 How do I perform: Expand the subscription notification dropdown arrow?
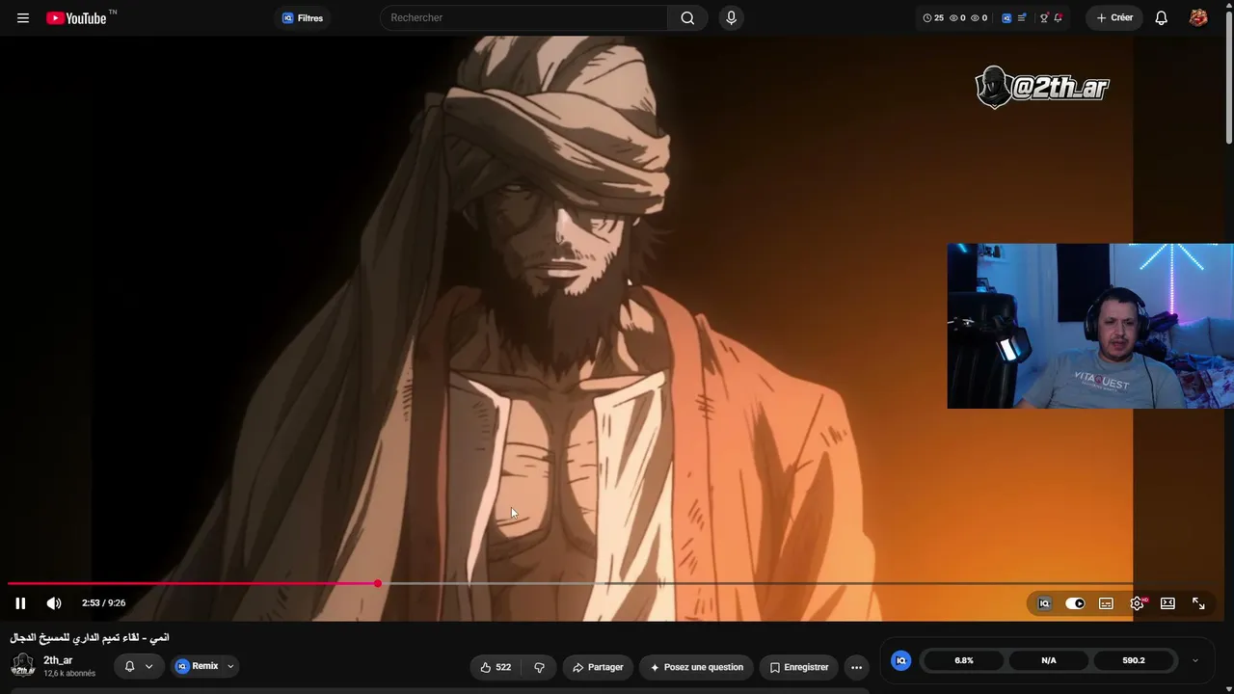[148, 666]
